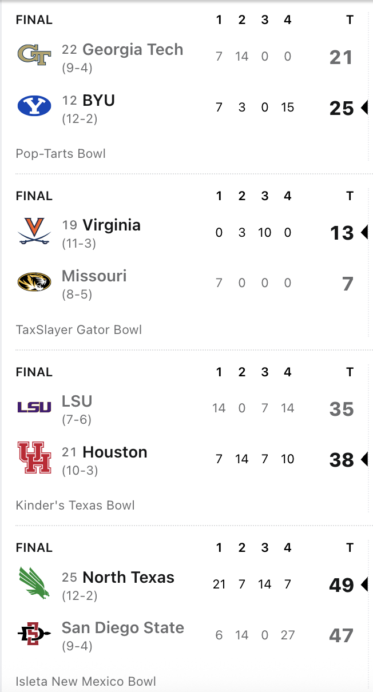Click the LSU team logo

pos(34,407)
